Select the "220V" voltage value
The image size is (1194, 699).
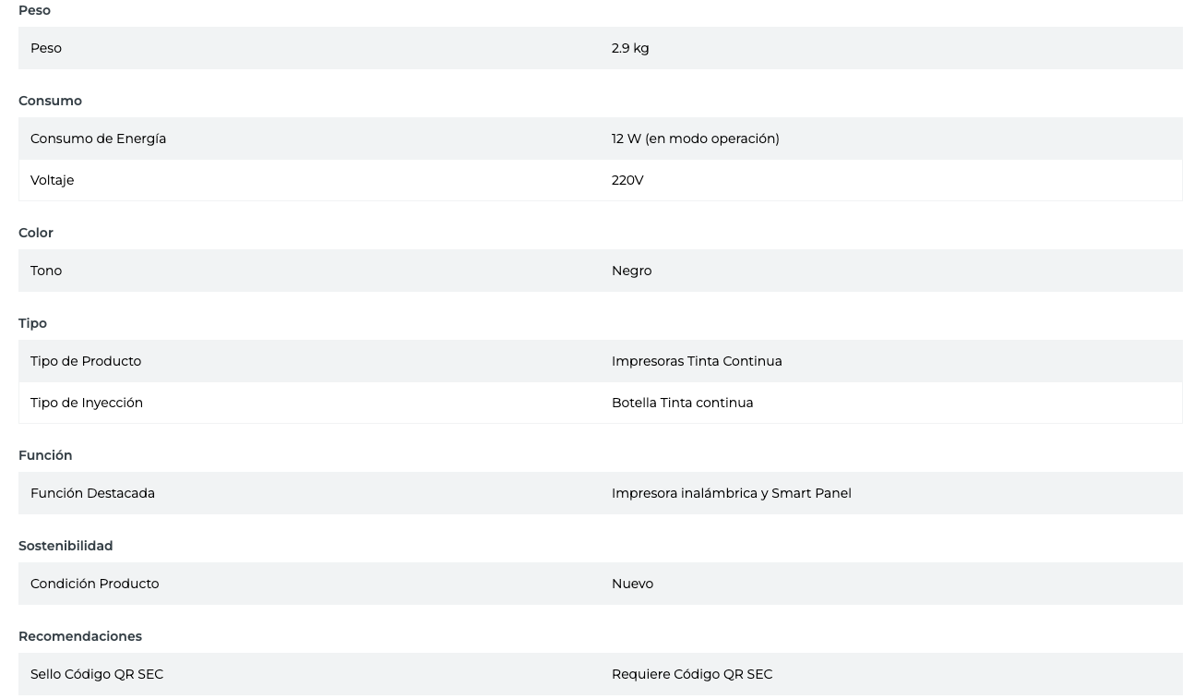(x=627, y=180)
